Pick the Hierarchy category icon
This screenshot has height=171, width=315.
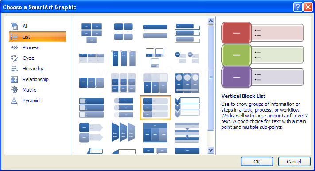(x=14, y=69)
